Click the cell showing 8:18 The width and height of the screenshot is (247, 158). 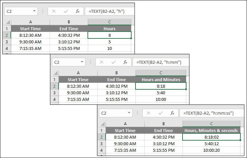click(161, 86)
